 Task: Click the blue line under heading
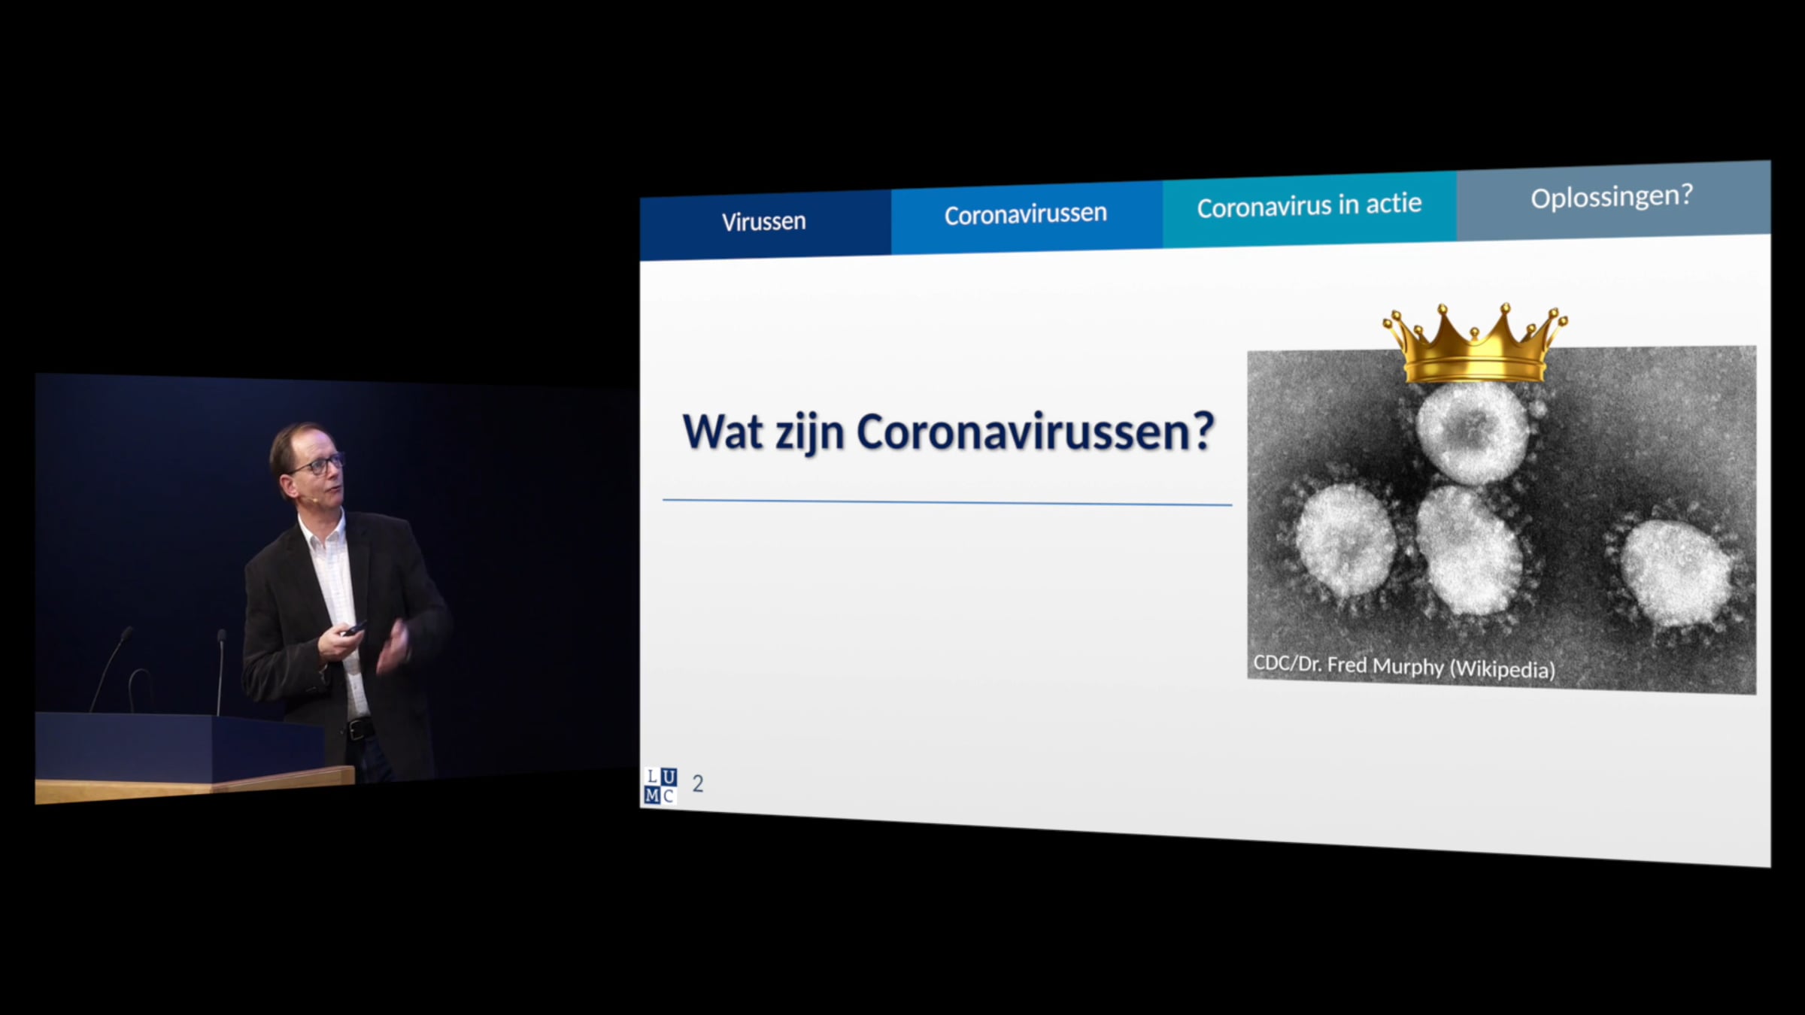click(946, 501)
